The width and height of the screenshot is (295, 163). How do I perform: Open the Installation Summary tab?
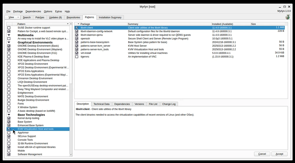point(110,17)
